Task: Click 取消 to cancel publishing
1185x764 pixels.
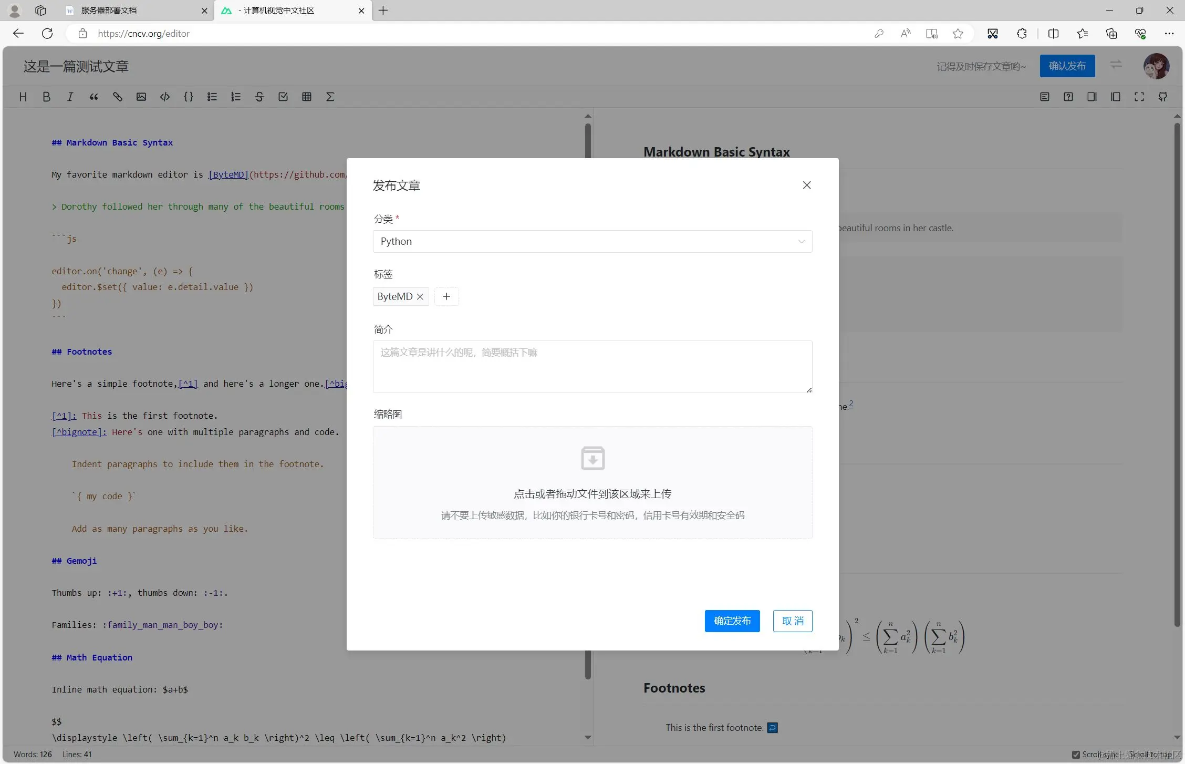Action: coord(793,621)
